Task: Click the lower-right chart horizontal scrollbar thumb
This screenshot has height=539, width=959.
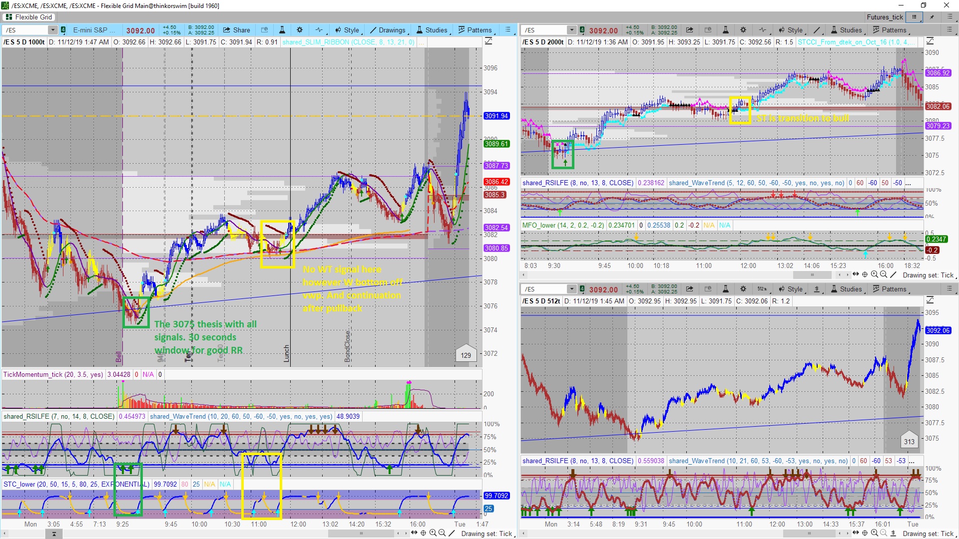Action: (x=809, y=534)
